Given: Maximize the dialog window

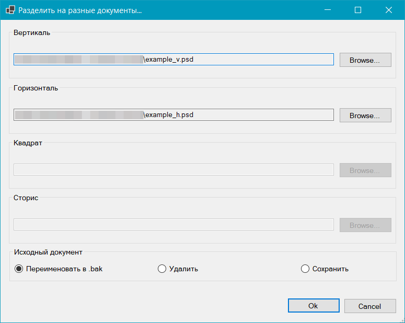Looking at the screenshot, I should point(358,10).
